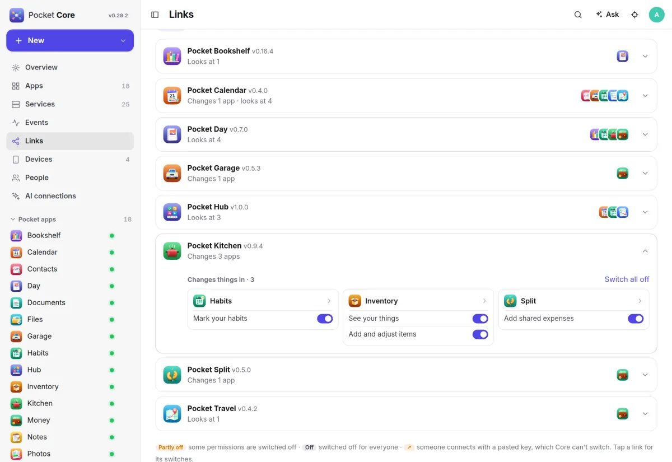Screen dimensions: 672x462
Task: Open Documents in sidebar Pocket apps
Action: 70,302
